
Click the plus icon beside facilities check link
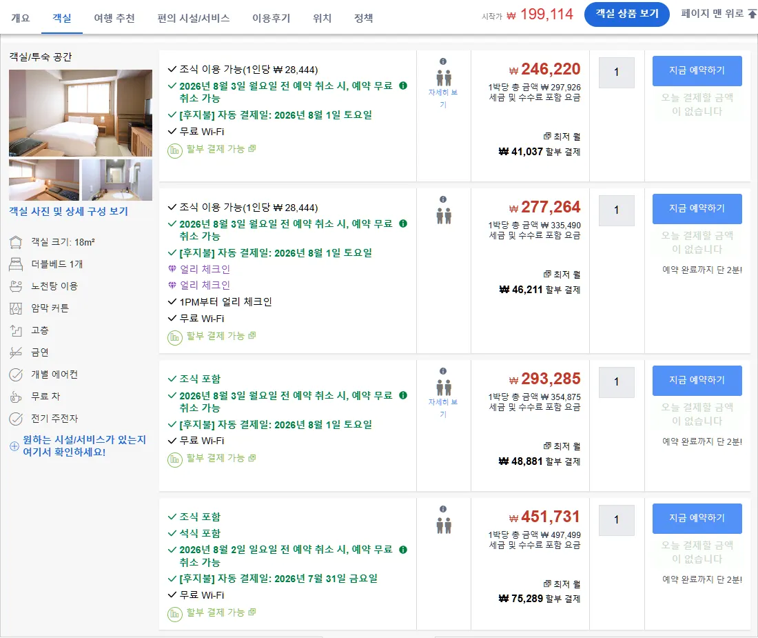[x=14, y=446]
